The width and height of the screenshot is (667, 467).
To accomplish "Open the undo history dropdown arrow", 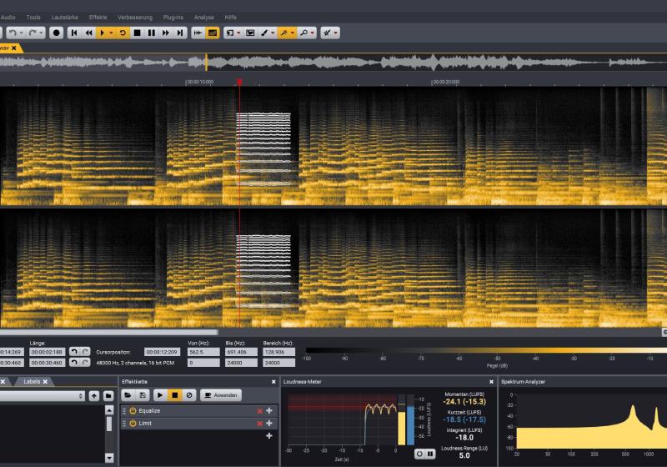I will [22, 33].
